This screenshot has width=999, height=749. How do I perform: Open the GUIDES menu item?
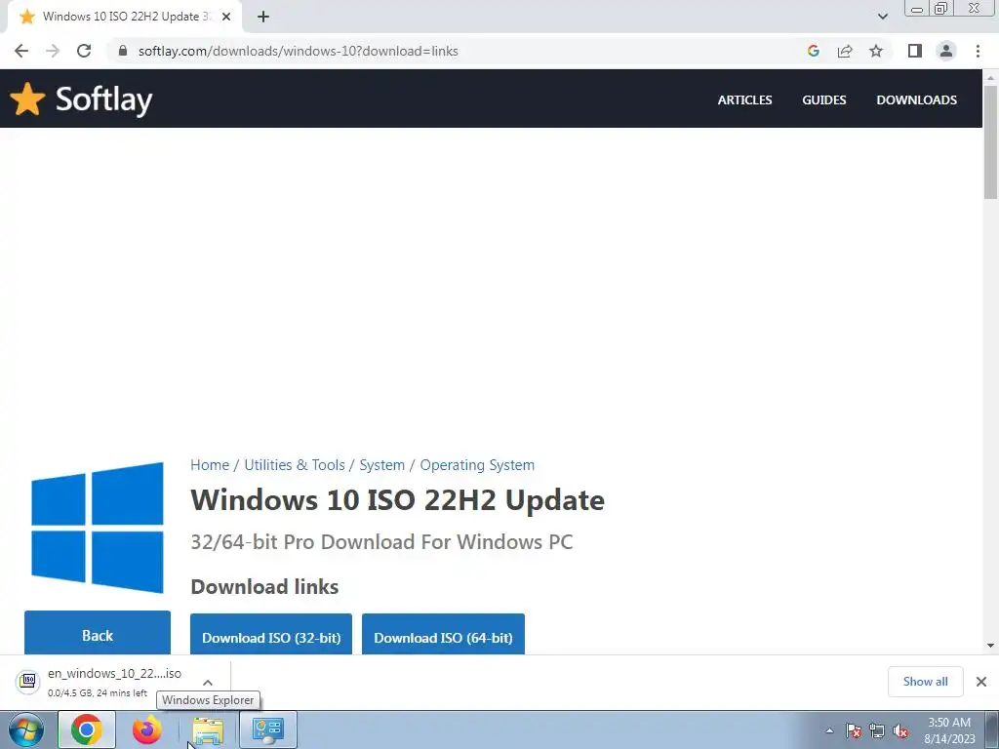point(823,100)
